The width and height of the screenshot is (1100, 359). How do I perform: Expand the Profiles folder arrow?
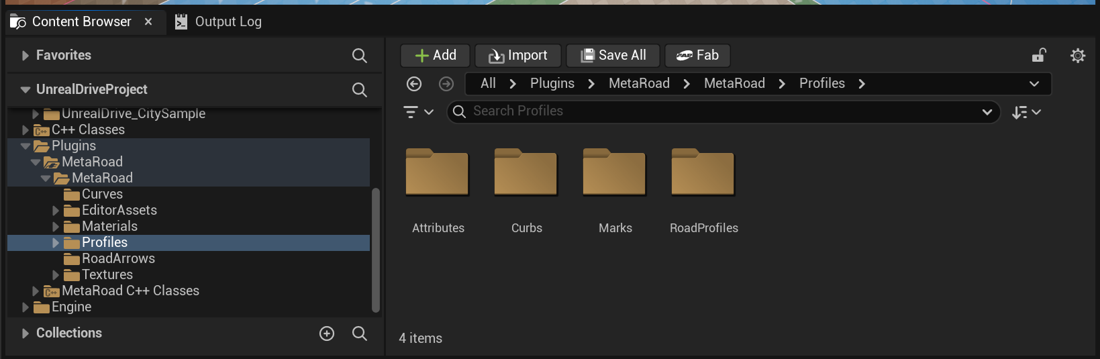[56, 243]
